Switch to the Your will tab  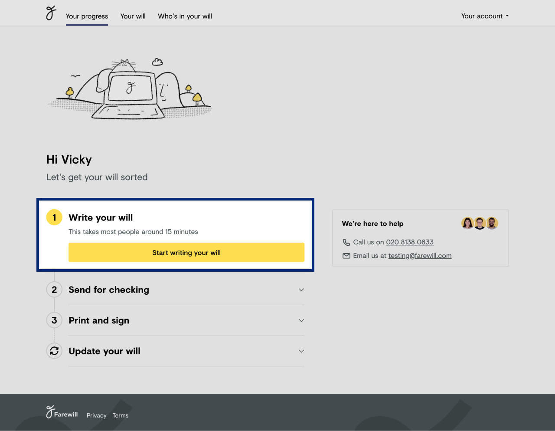tap(133, 16)
